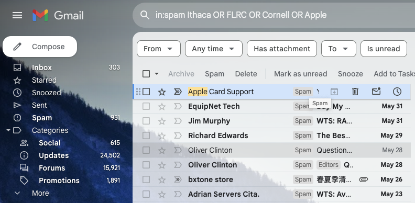Click the search magnifier icon

click(145, 15)
